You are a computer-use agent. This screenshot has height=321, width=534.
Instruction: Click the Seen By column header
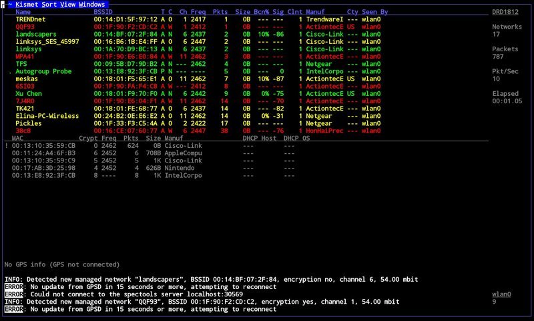point(374,12)
